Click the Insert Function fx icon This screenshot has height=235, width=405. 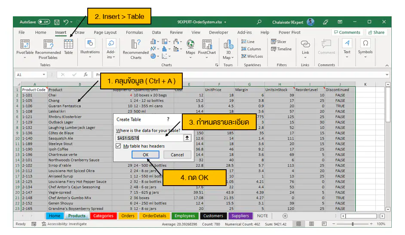pos(86,75)
